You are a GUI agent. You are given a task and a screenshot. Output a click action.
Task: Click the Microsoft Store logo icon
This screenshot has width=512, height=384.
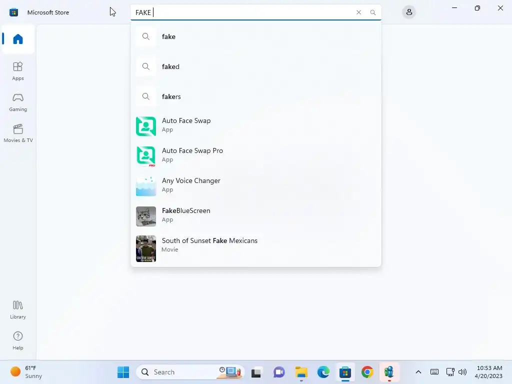(x=13, y=12)
